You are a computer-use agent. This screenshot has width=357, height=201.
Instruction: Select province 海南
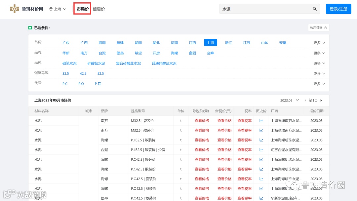coord(102,43)
